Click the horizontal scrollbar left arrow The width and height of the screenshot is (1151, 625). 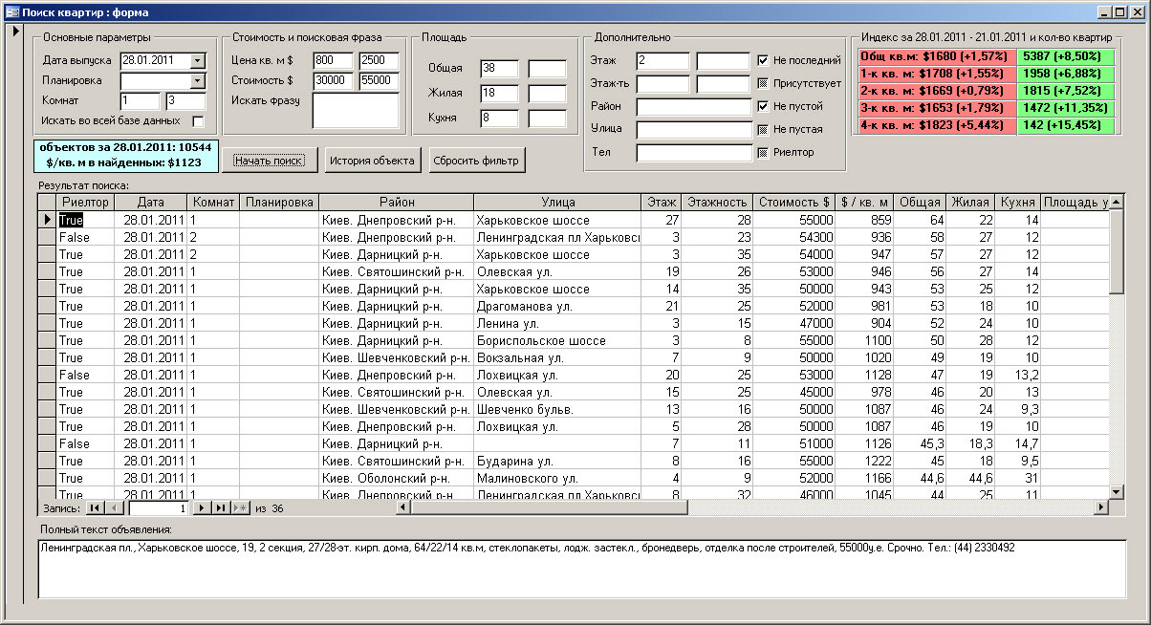pyautogui.click(x=404, y=508)
